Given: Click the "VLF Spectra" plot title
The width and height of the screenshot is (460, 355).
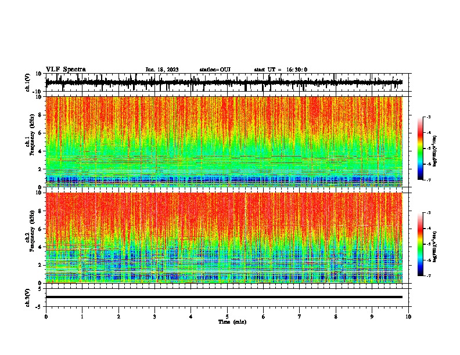Looking at the screenshot, I should coord(66,70).
